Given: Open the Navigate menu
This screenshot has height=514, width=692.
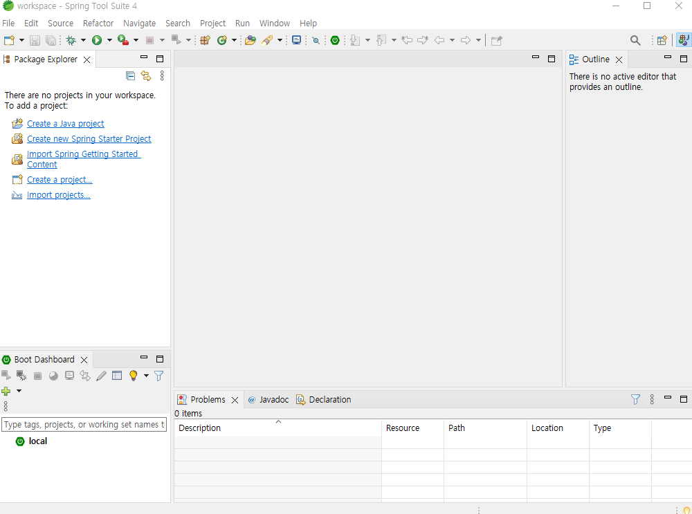Looking at the screenshot, I should point(140,23).
